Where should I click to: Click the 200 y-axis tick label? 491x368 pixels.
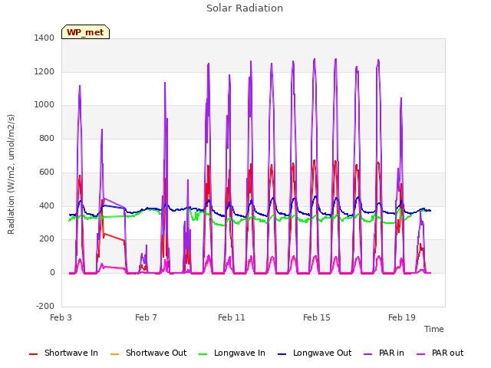click(x=47, y=239)
